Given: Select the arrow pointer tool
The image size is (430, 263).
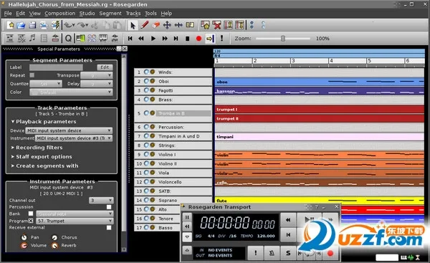Looking at the screenshot, I should click(x=133, y=25).
